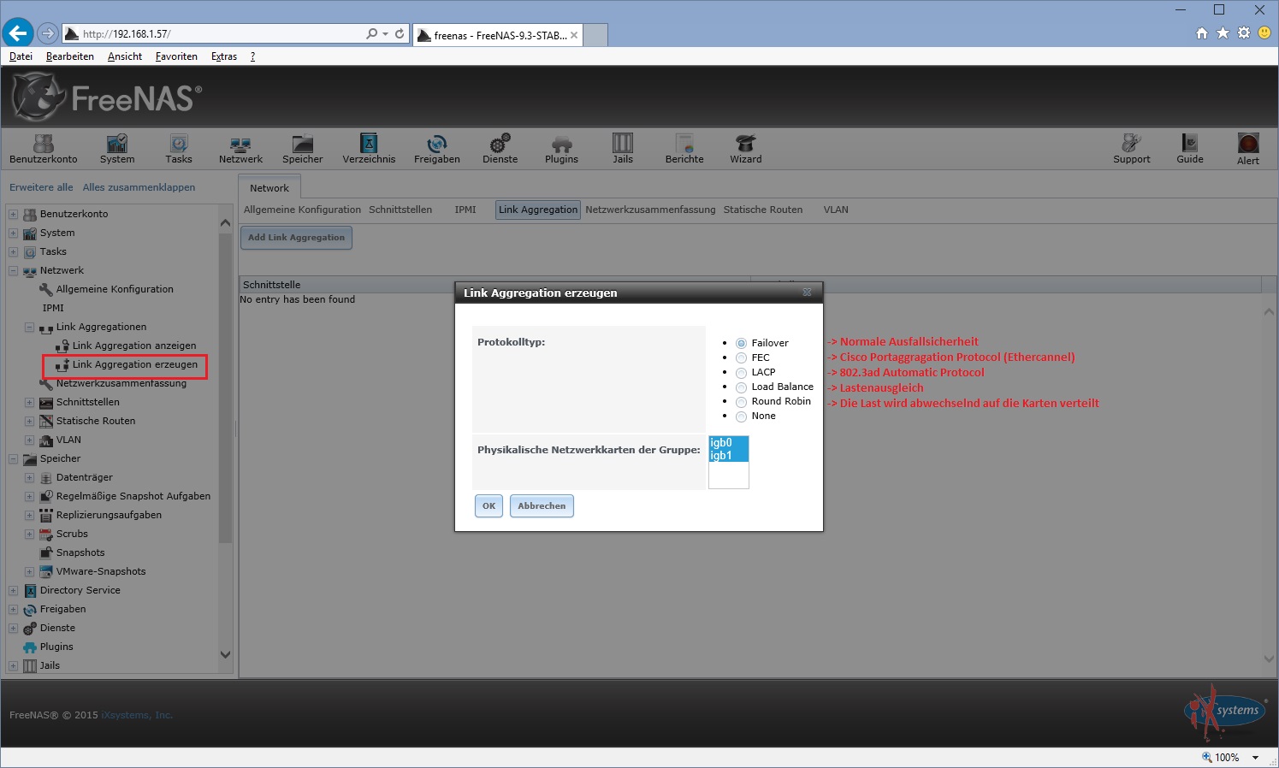
Task: Switch to the Netzwerkzusammenfassung subtab
Action: pyautogui.click(x=650, y=210)
